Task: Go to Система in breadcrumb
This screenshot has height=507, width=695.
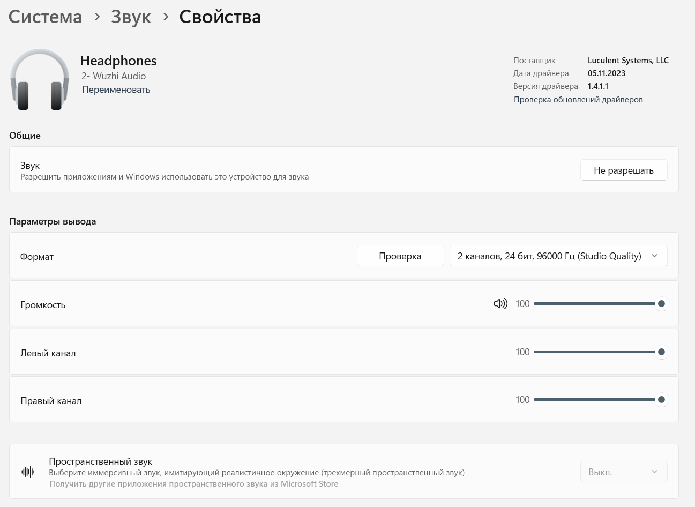Action: tap(46, 17)
